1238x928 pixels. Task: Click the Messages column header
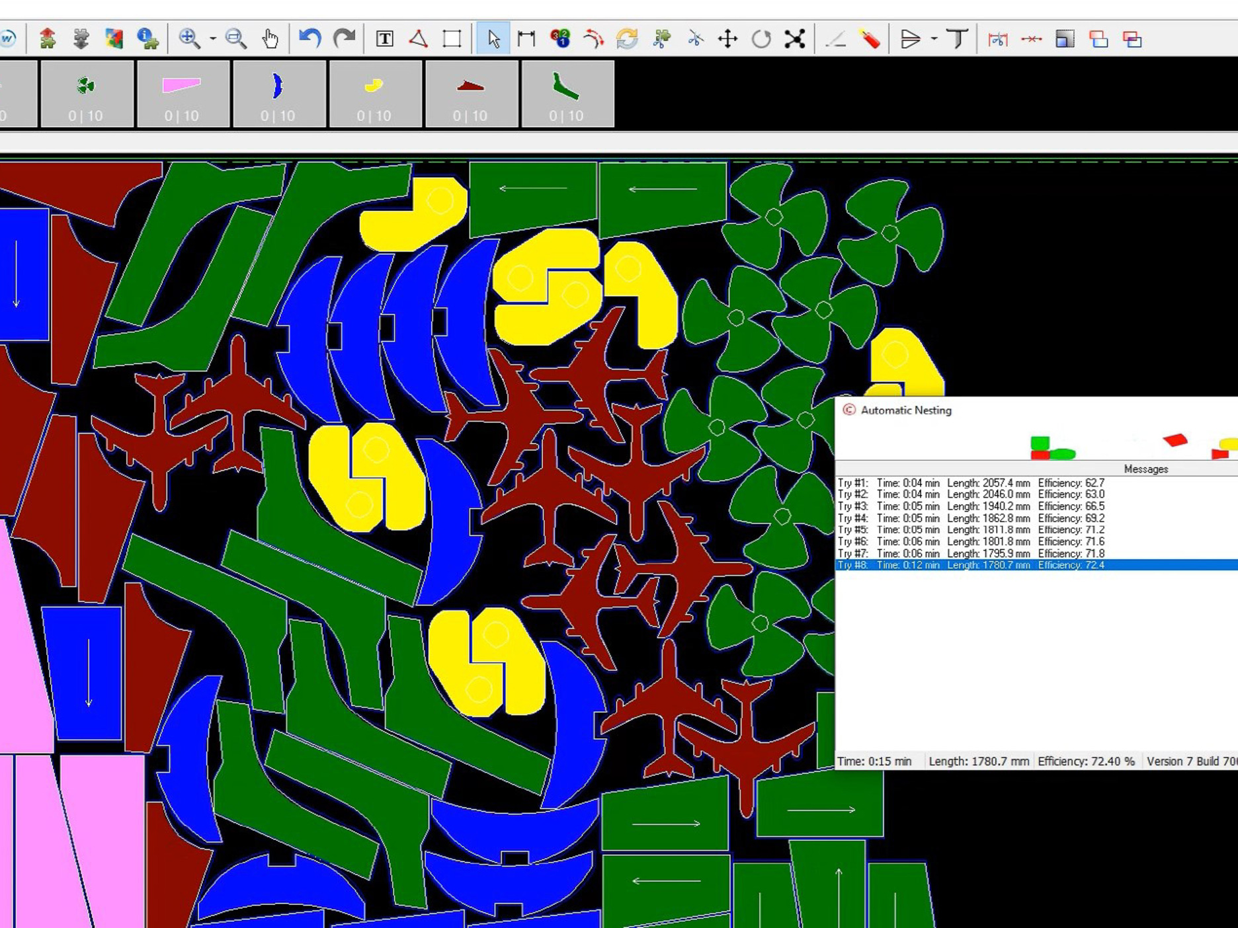click(1145, 469)
